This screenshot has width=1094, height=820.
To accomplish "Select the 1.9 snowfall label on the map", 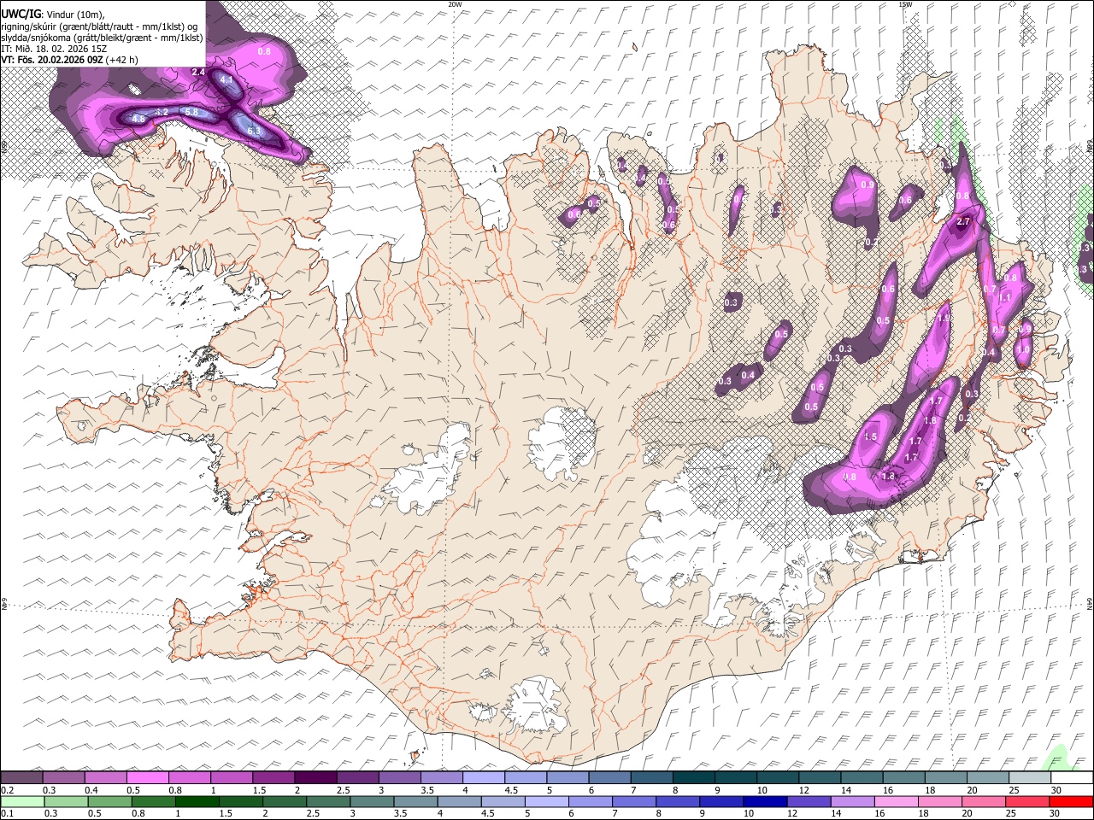I will [x=944, y=318].
